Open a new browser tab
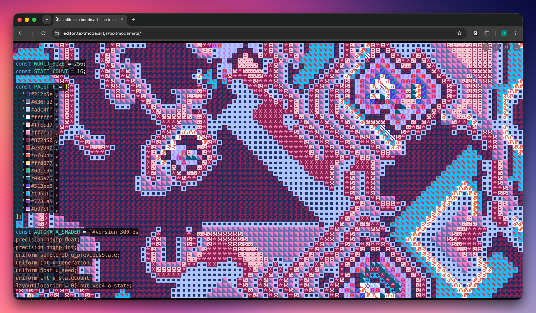 [x=134, y=20]
